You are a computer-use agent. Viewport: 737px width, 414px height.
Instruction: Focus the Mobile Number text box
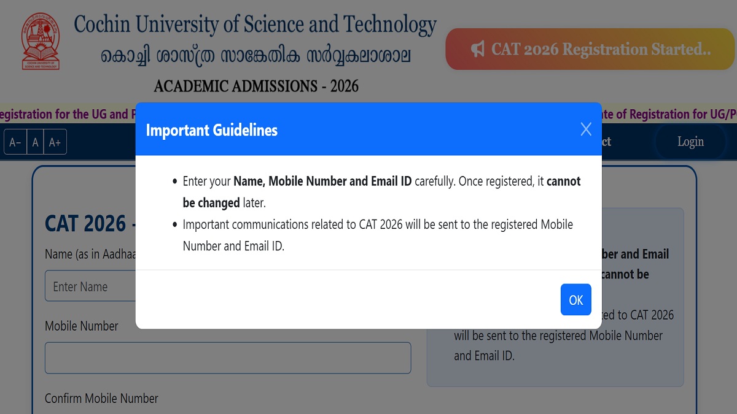point(227,358)
